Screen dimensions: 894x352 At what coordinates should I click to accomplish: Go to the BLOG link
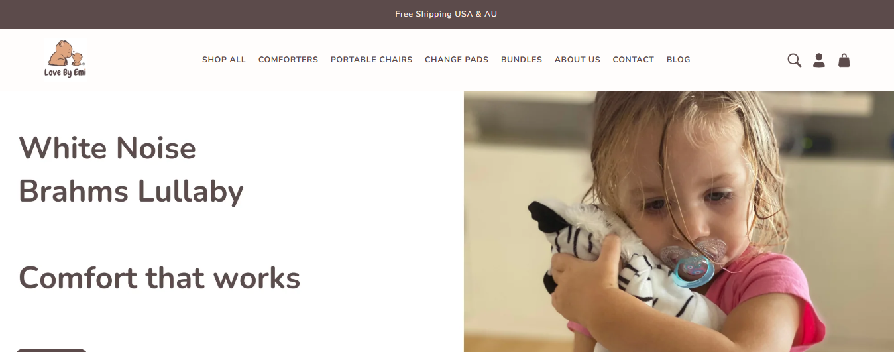tap(678, 60)
